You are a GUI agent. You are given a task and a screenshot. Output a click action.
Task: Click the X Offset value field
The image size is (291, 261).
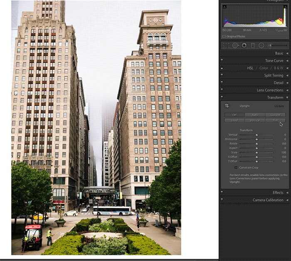click(284, 157)
